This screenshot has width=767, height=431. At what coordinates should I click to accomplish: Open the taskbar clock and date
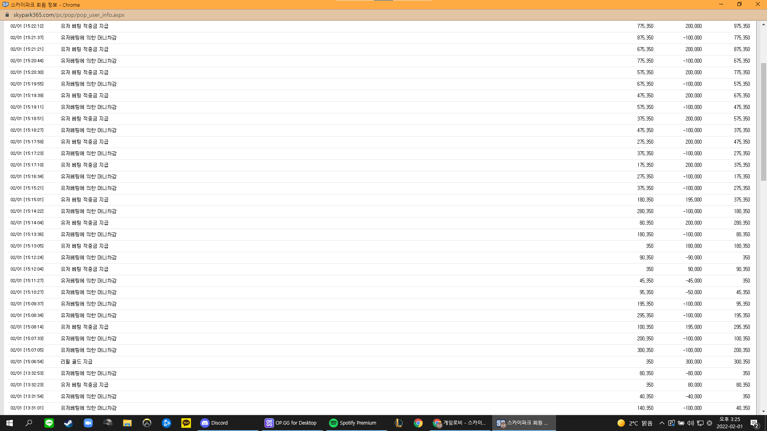point(729,423)
